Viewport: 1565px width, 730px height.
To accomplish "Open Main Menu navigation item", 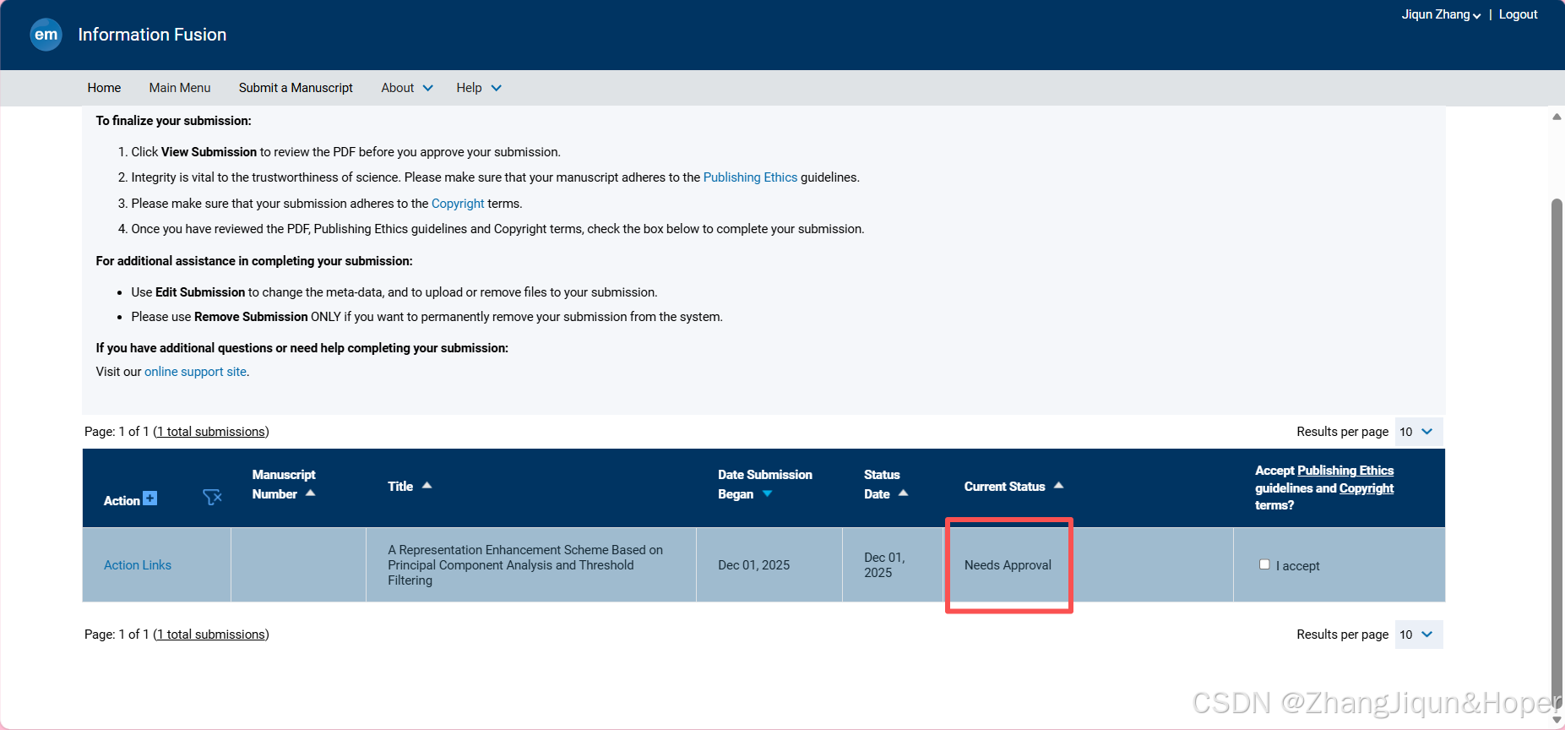I will pos(180,88).
